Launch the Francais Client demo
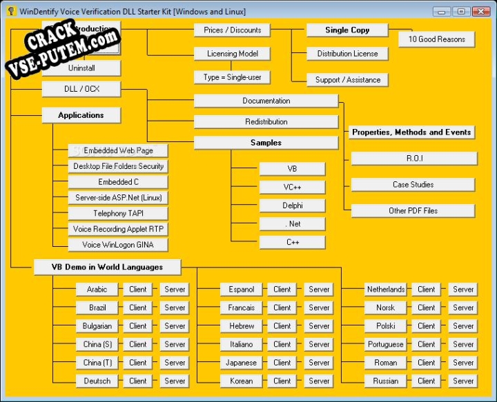 282,308
